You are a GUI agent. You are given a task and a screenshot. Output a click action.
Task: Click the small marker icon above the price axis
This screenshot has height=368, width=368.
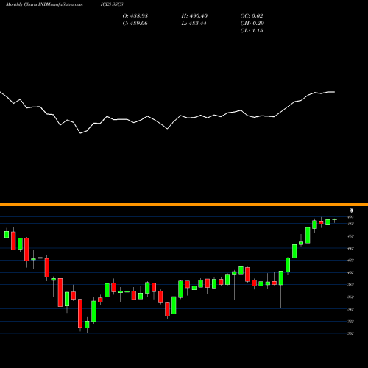click(x=352, y=210)
